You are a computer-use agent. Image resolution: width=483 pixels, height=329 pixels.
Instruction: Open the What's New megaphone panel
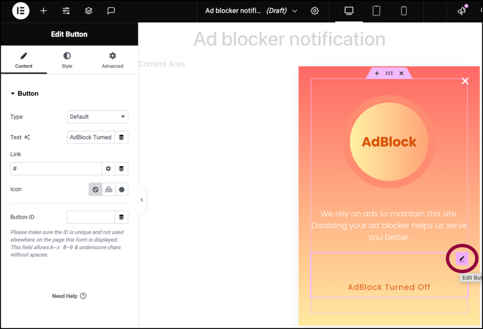click(x=461, y=11)
